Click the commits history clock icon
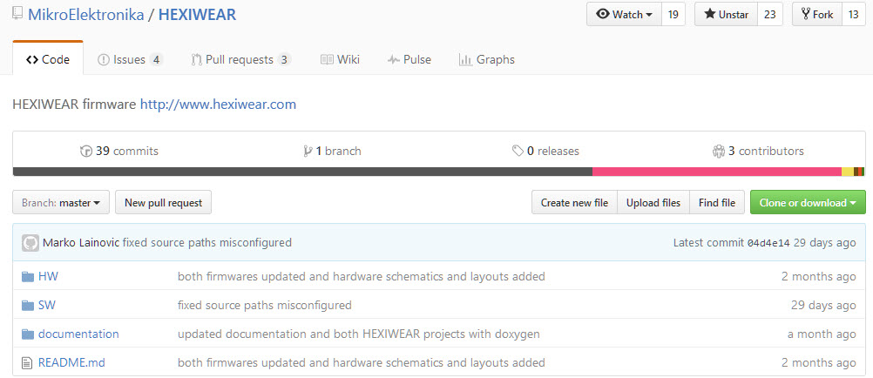This screenshot has width=873, height=378. (85, 151)
